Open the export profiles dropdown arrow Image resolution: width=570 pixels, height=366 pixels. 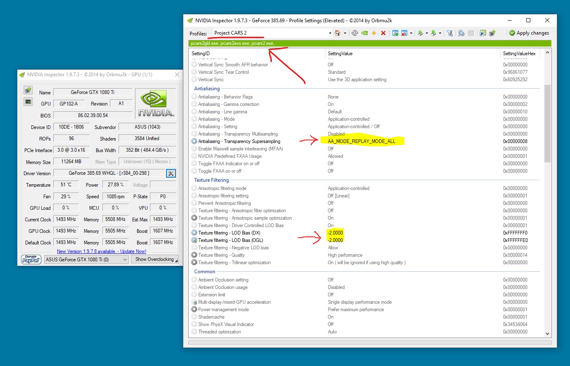click(427, 33)
